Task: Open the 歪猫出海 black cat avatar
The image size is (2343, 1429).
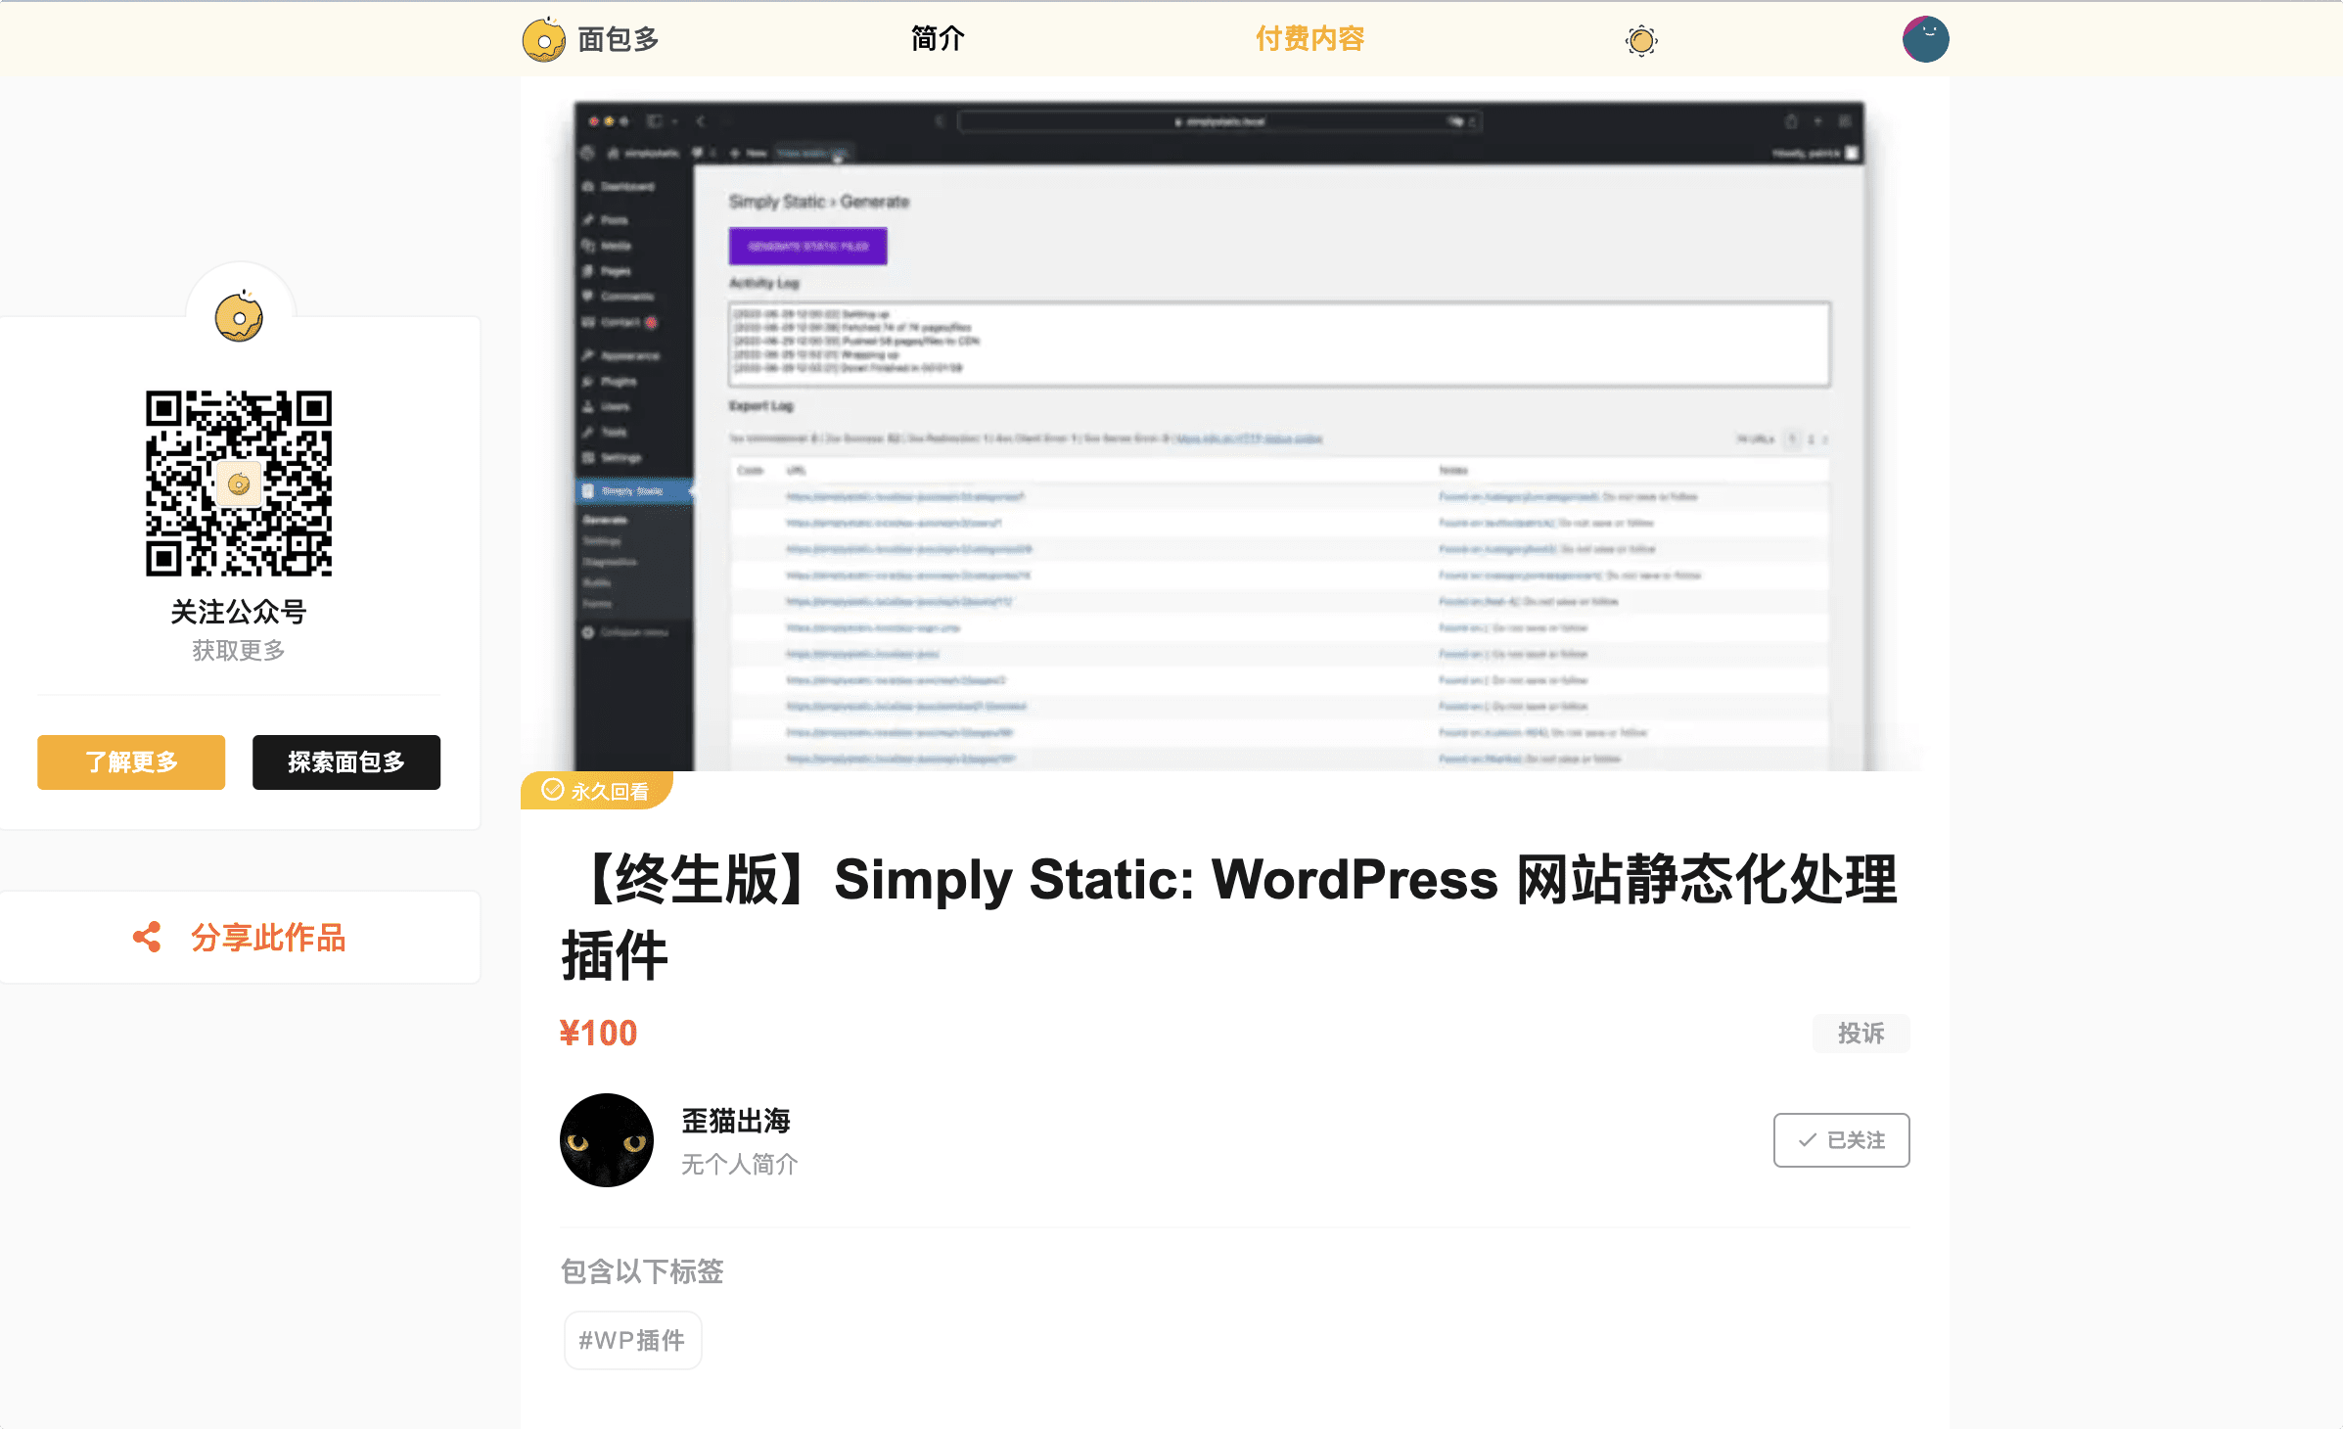Action: click(607, 1140)
